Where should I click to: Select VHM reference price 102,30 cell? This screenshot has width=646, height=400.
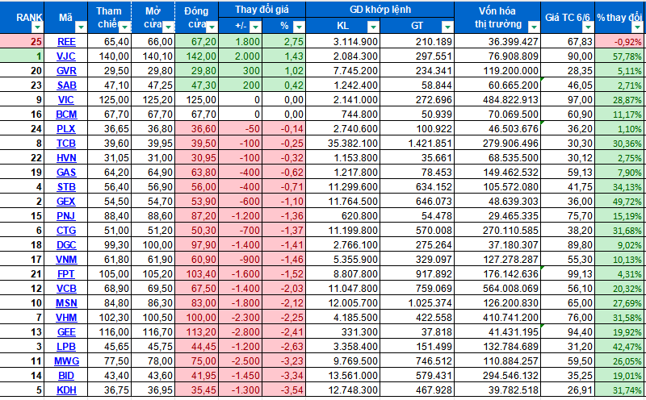click(x=110, y=318)
